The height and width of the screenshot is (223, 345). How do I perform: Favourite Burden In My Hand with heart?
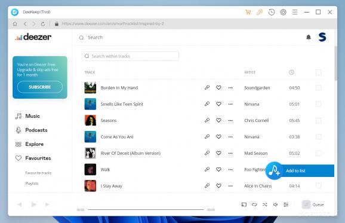tap(218, 88)
